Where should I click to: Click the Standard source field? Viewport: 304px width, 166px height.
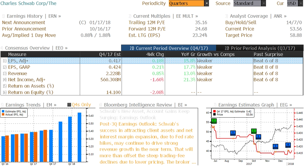point(247,3)
